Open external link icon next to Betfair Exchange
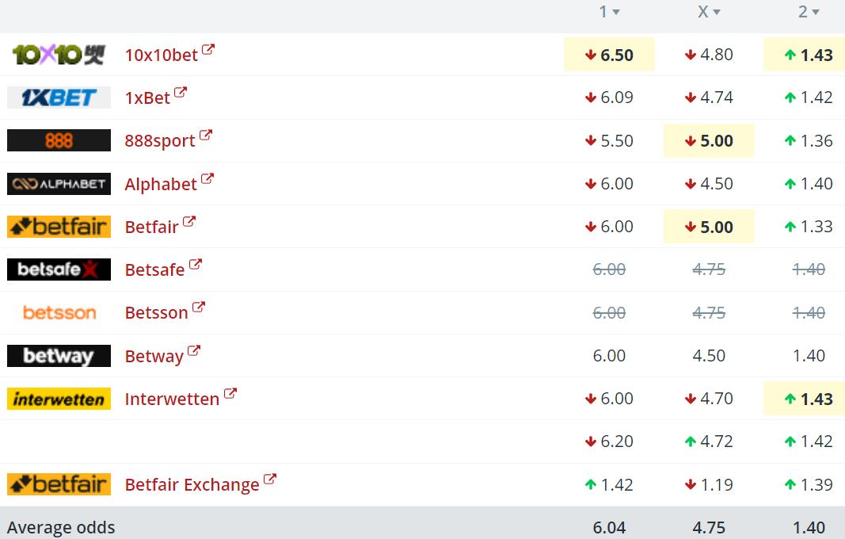845x539 pixels. (270, 479)
